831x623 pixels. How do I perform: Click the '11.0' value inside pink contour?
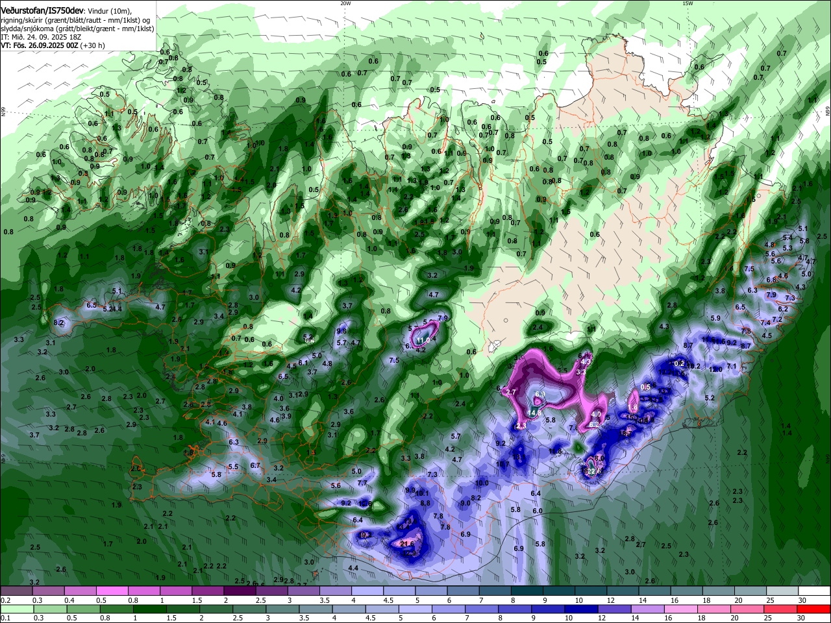click(424, 340)
